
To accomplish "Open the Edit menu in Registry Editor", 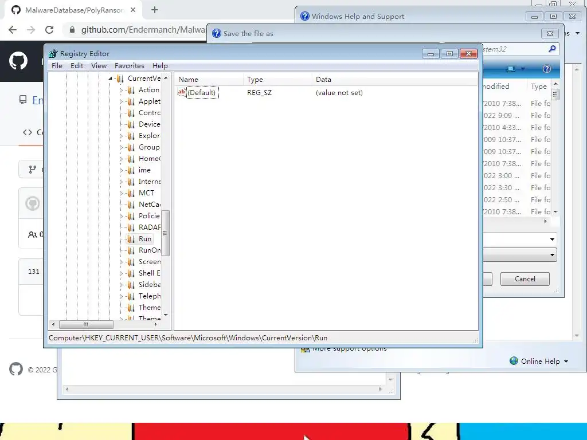I will coord(77,65).
